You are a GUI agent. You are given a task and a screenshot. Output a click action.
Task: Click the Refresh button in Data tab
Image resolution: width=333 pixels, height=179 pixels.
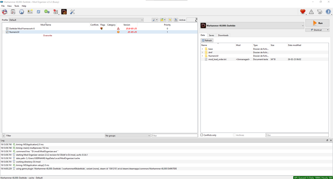tap(207, 40)
